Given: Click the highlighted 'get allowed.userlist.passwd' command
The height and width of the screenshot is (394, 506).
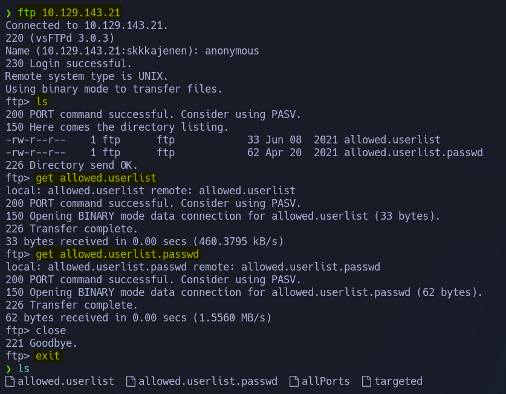Looking at the screenshot, I should click(117, 254).
